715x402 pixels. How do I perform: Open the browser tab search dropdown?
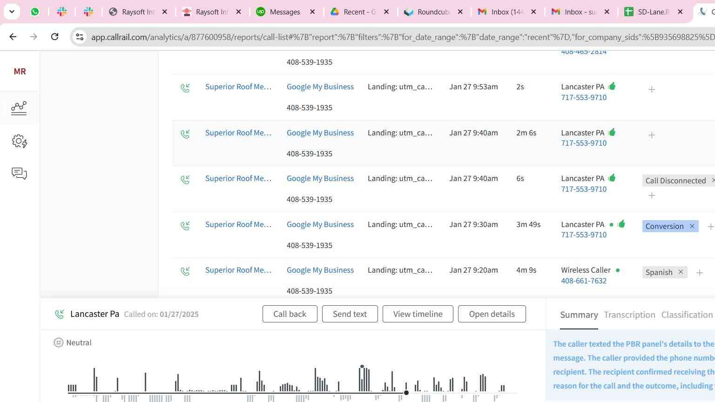12,12
